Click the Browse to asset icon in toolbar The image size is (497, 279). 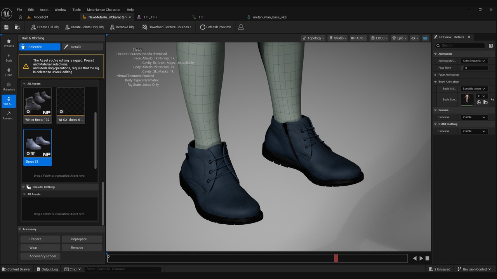click(17, 27)
